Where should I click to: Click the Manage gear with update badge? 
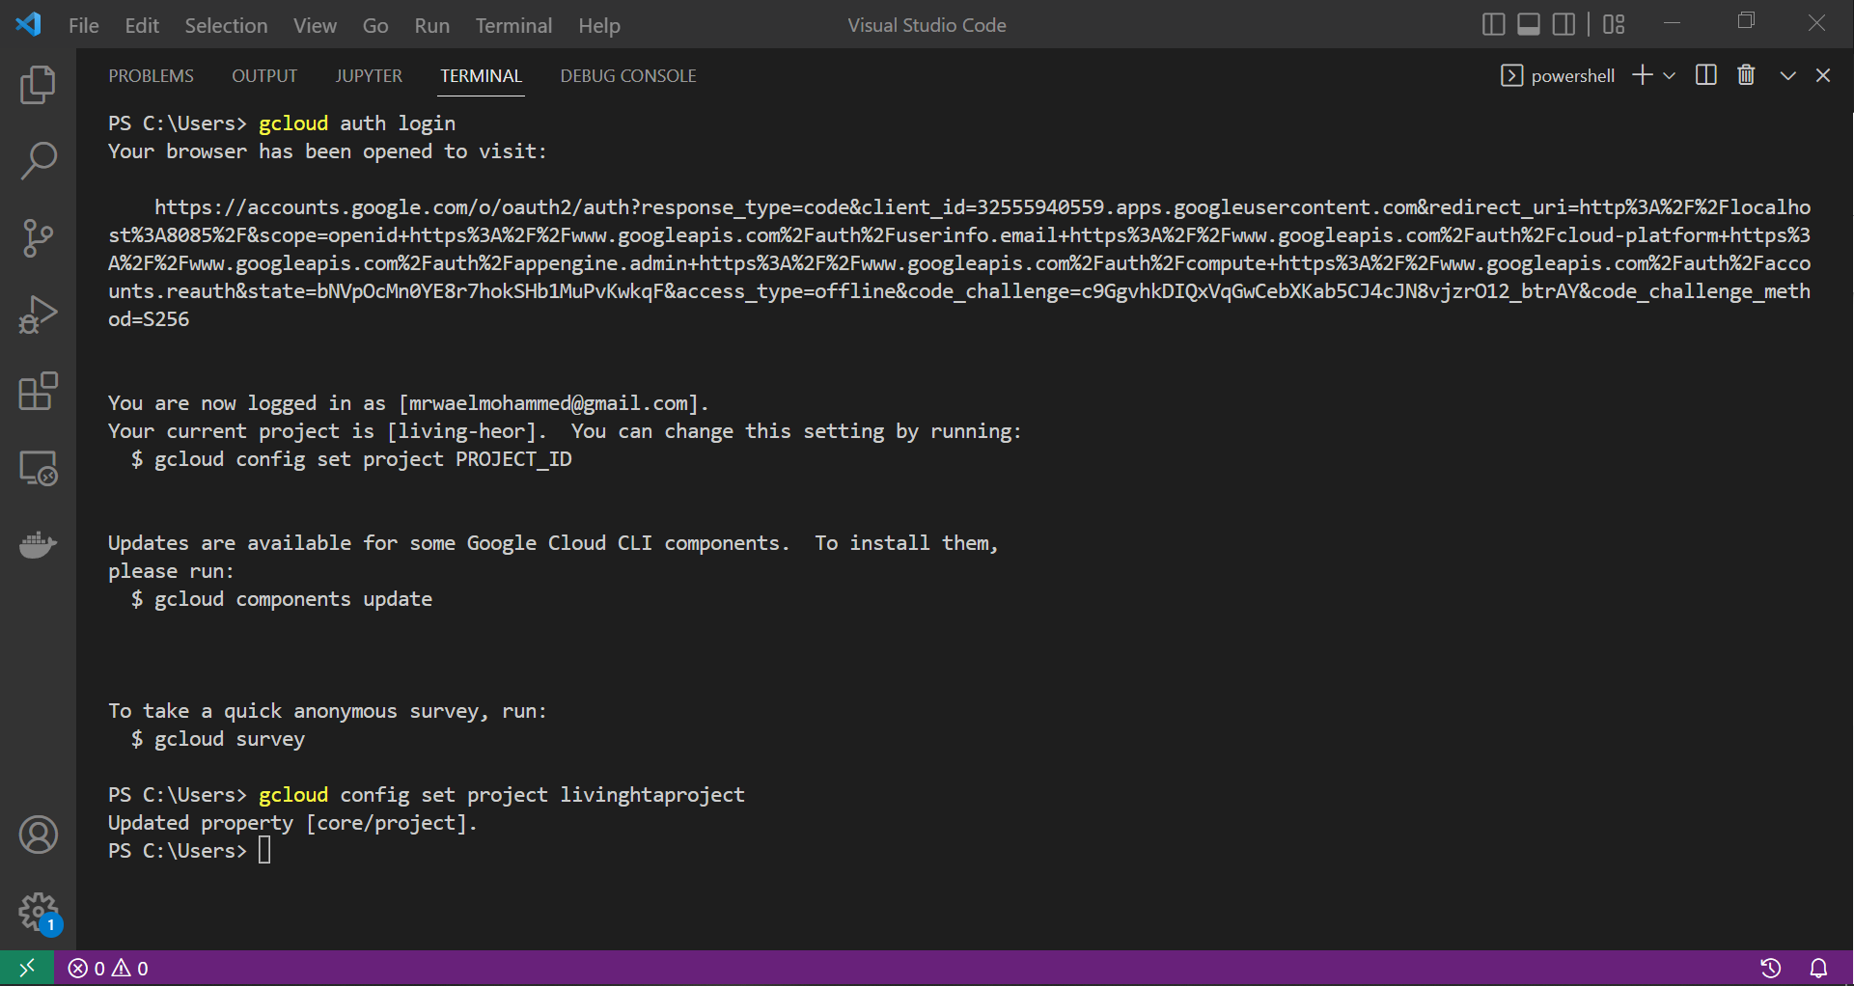tap(38, 913)
